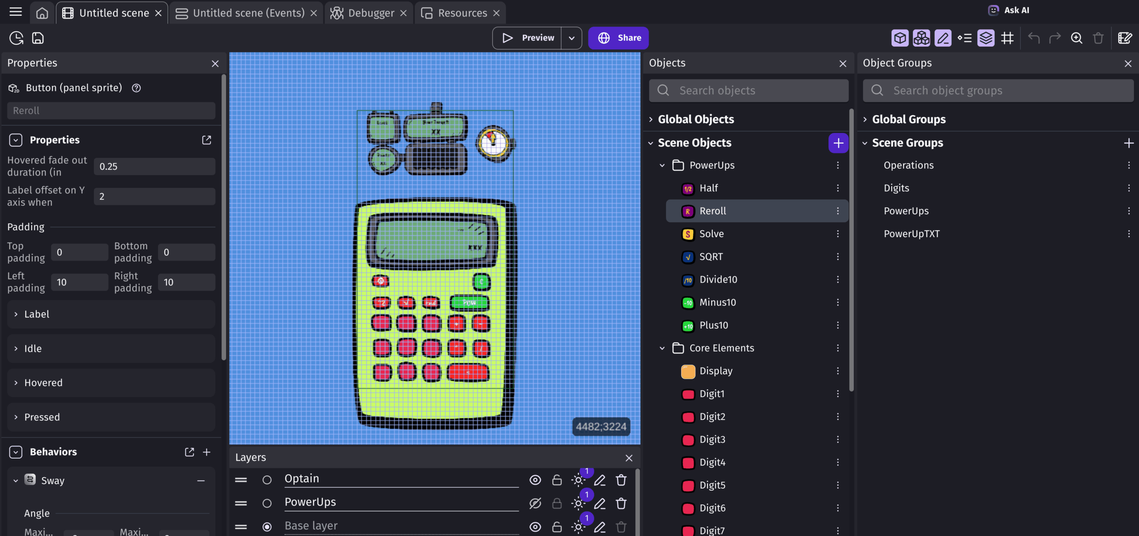Open the instances list toolbar icon
Viewport: 1139px width, 536px height.
(x=964, y=38)
